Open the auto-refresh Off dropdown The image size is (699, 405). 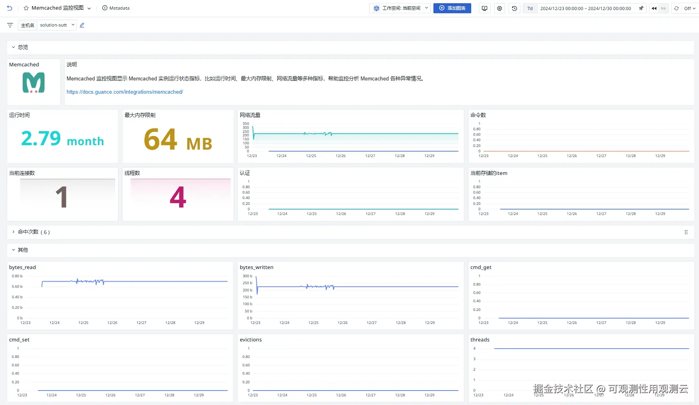point(689,8)
